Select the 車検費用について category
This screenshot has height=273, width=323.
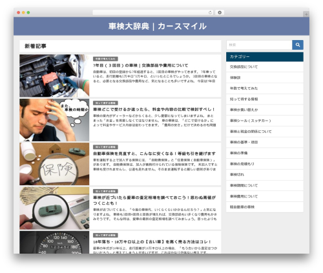pyautogui.click(x=265, y=196)
